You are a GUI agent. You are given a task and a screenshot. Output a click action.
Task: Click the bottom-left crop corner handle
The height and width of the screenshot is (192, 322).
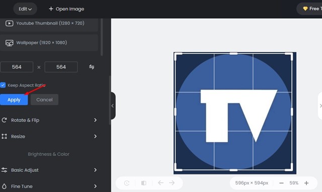(177, 168)
